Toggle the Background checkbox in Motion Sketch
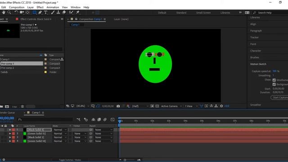288x162 pixels. (x=274, y=84)
